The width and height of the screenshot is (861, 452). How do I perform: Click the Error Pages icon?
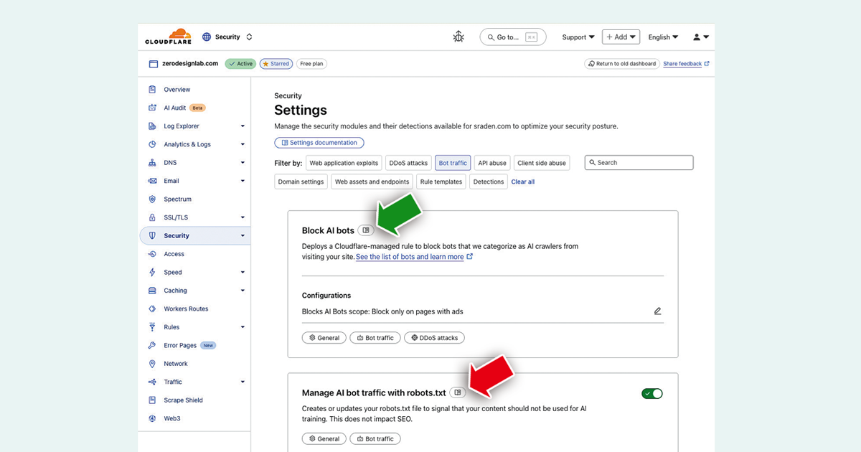coord(152,345)
